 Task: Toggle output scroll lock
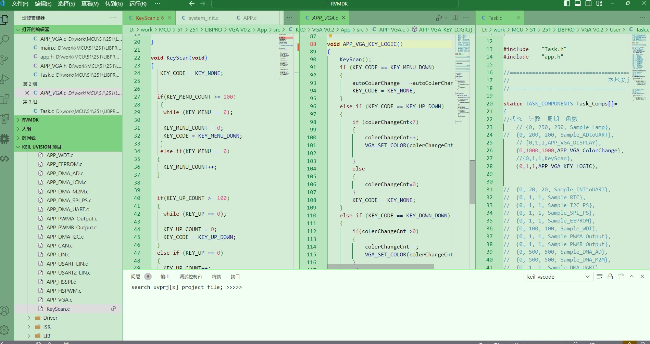[610, 277]
